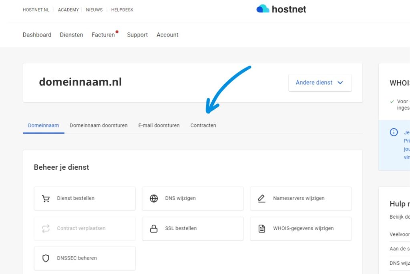This screenshot has height=274, width=410.
Task: Switch to the Domeinnaam doorsturen tab
Action: (x=98, y=126)
